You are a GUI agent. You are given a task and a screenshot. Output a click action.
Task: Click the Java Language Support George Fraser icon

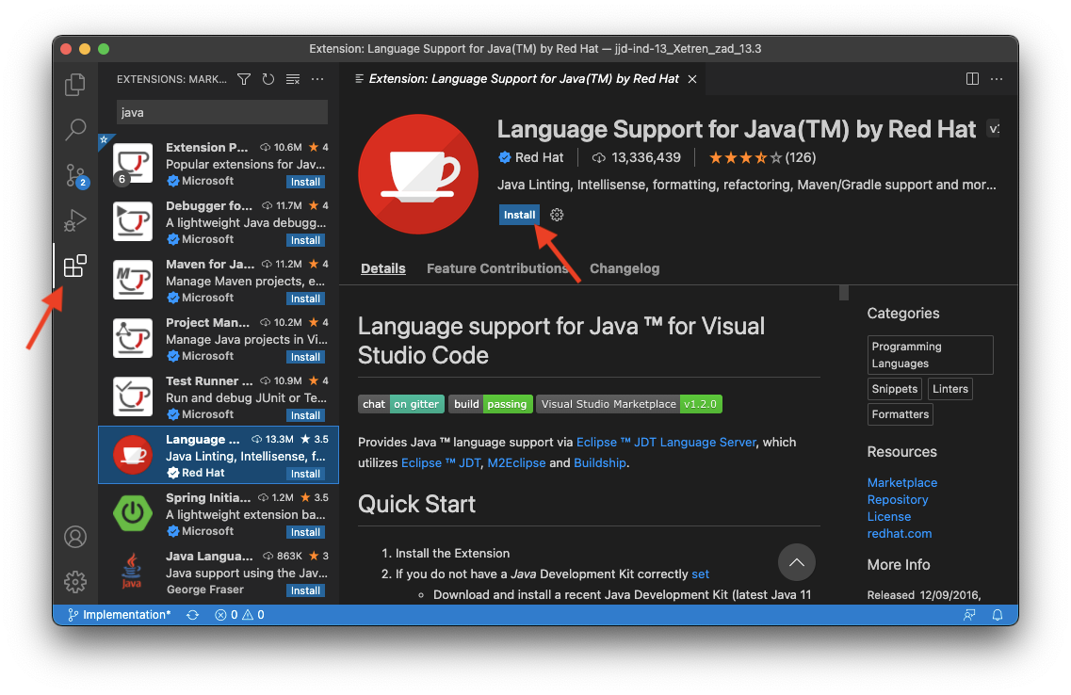[x=132, y=571]
